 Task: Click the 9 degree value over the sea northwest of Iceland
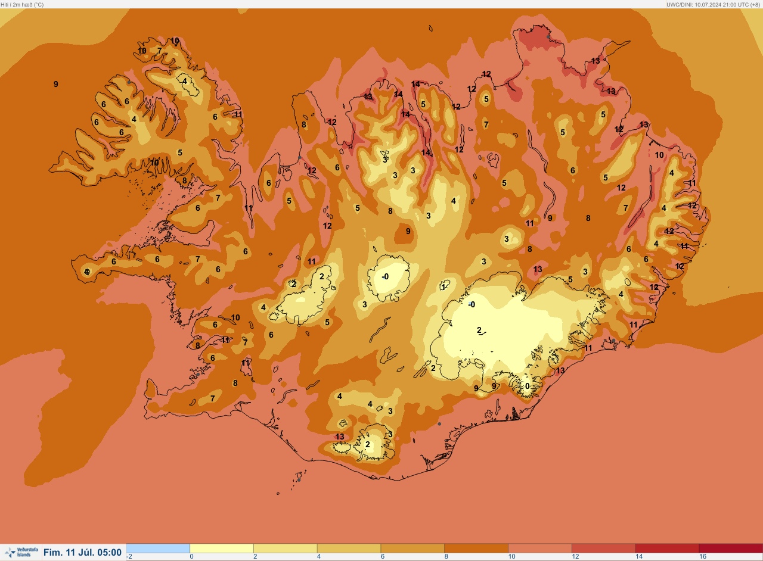[x=56, y=84]
